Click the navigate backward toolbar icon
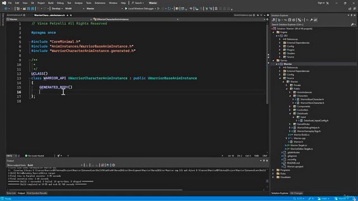 pos(6,9)
